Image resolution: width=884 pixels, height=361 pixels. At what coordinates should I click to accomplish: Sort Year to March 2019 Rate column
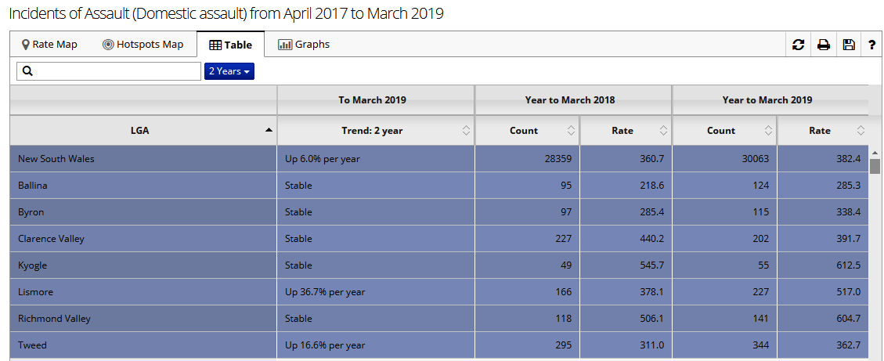coord(861,131)
